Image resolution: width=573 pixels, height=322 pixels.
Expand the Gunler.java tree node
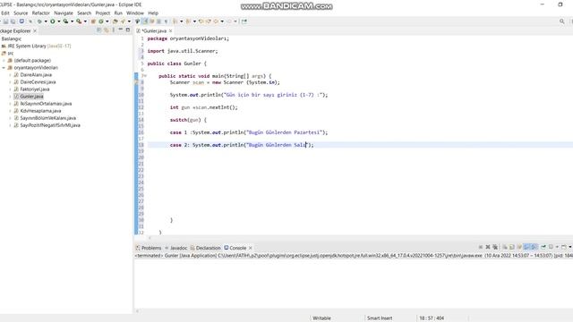[x=10, y=97]
